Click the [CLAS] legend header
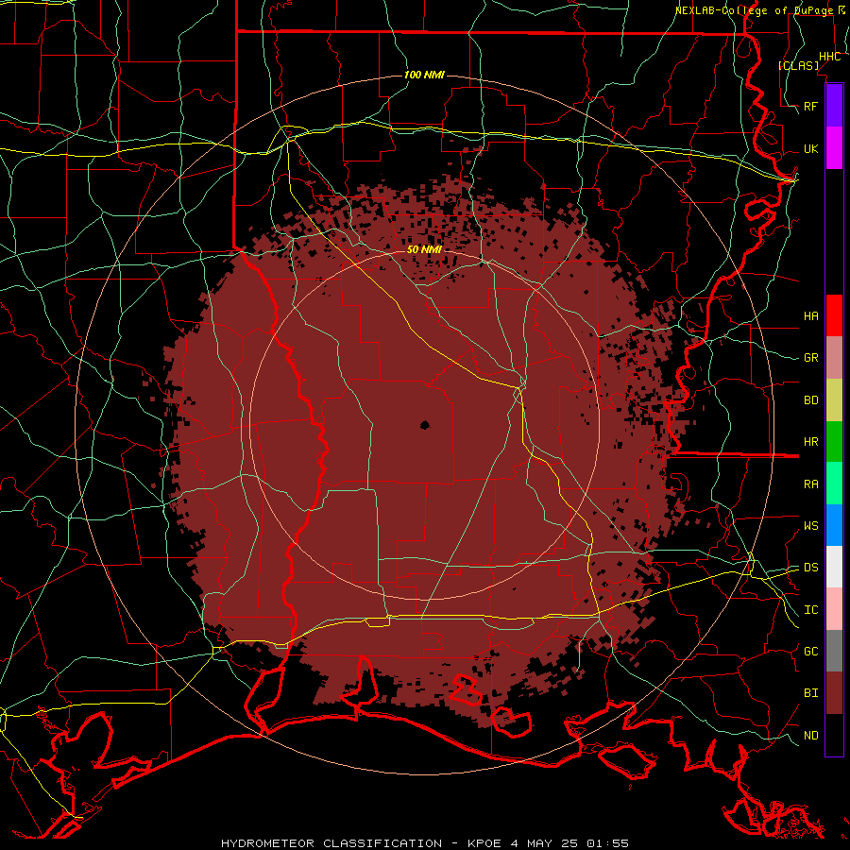This screenshot has width=850, height=850. point(798,65)
